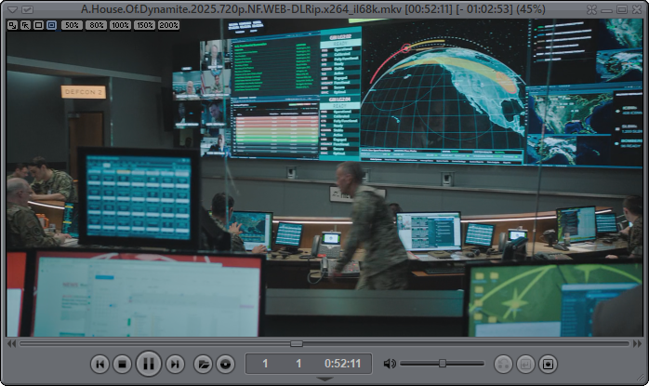Viewport: 649px width, 386px height.
Task: Stop video playback
Action: click(x=122, y=364)
